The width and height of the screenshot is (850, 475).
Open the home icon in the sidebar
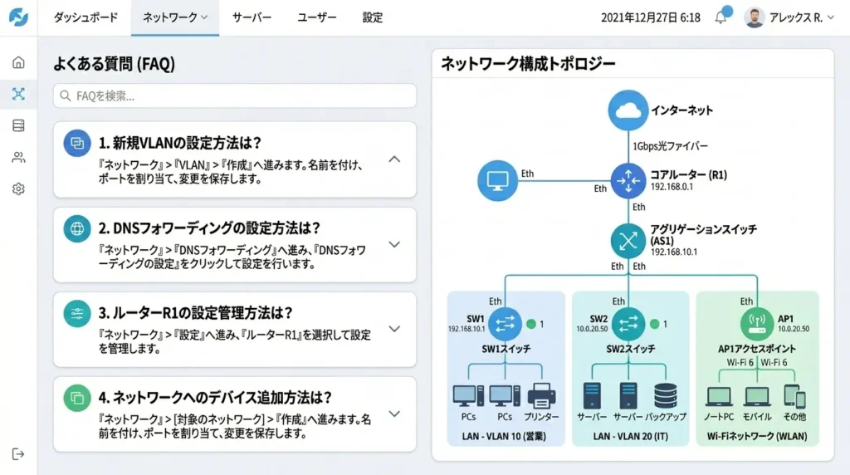[x=18, y=62]
